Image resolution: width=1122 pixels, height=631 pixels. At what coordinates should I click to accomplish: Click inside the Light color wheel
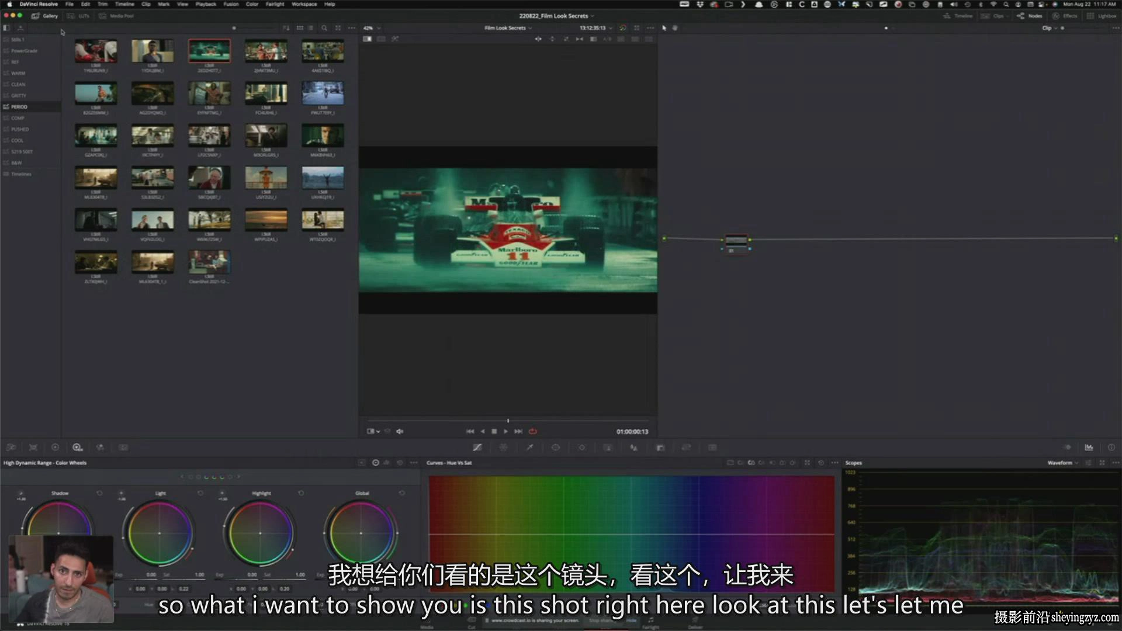pyautogui.click(x=159, y=533)
